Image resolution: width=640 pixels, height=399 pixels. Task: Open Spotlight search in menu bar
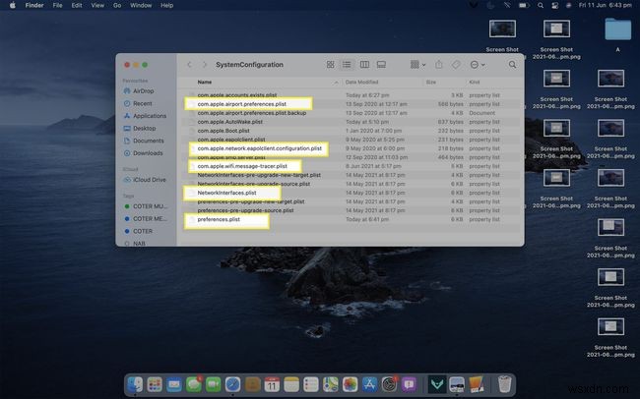tap(541, 5)
